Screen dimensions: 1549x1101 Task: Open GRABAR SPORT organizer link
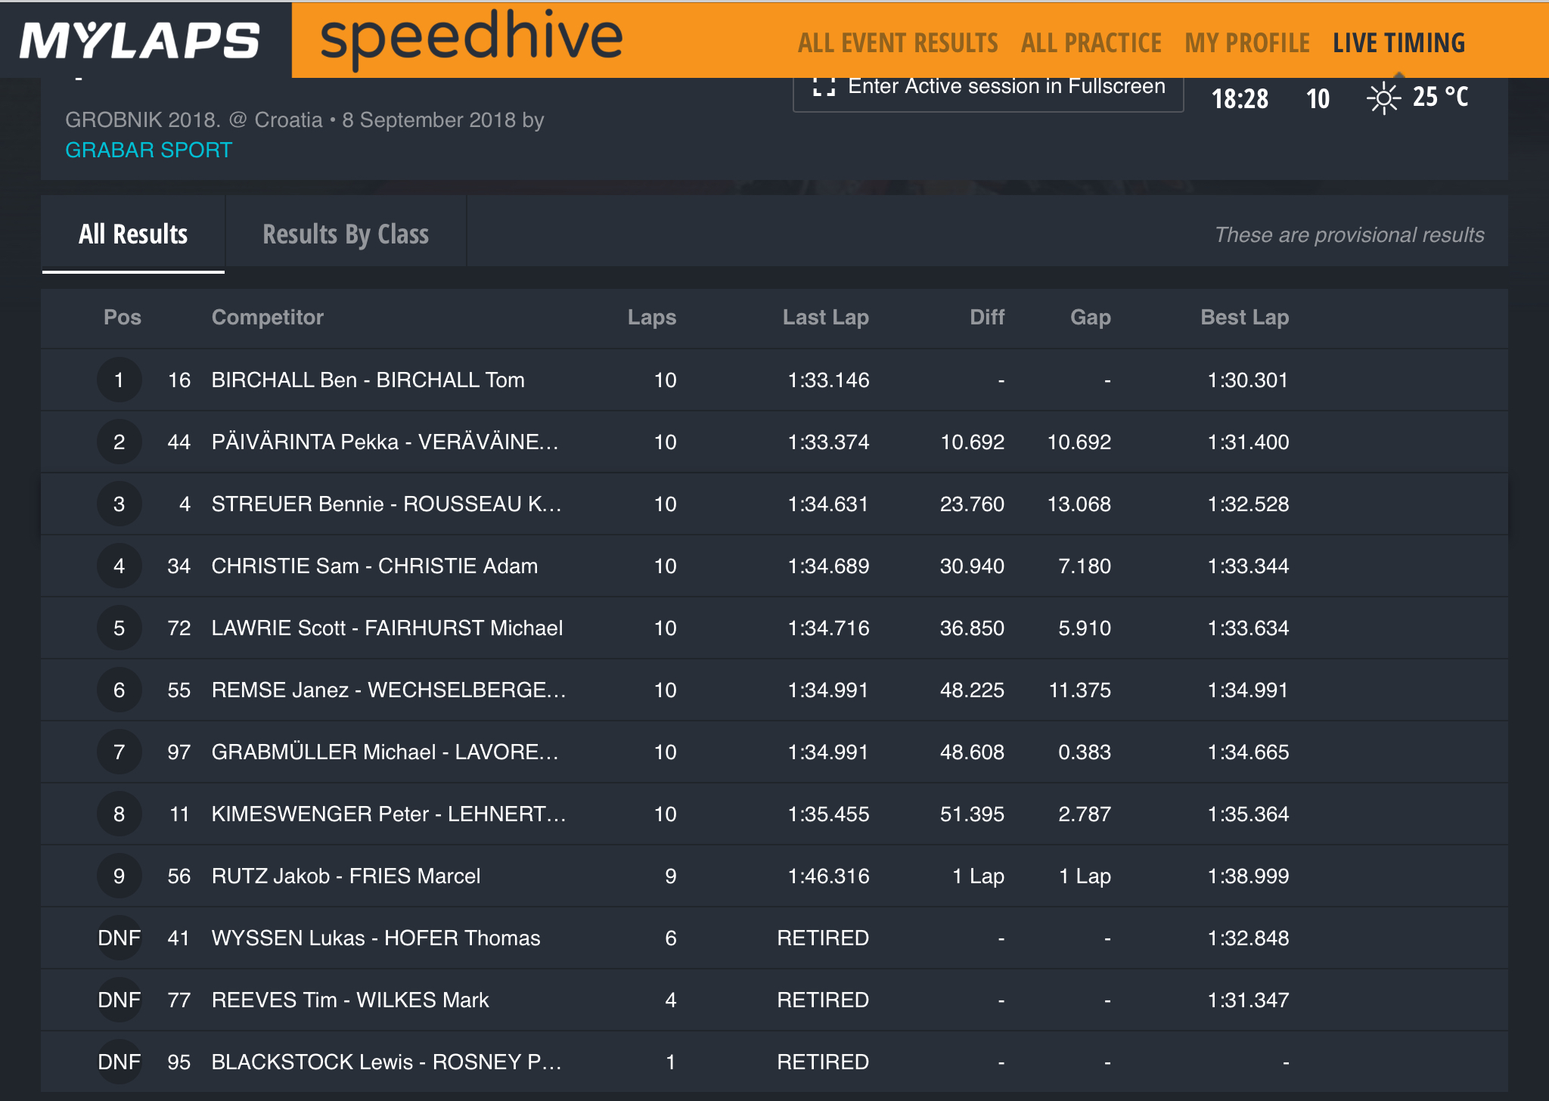[x=148, y=150]
